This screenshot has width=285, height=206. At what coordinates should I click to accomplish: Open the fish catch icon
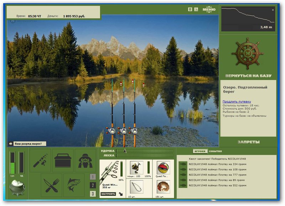[74, 185]
